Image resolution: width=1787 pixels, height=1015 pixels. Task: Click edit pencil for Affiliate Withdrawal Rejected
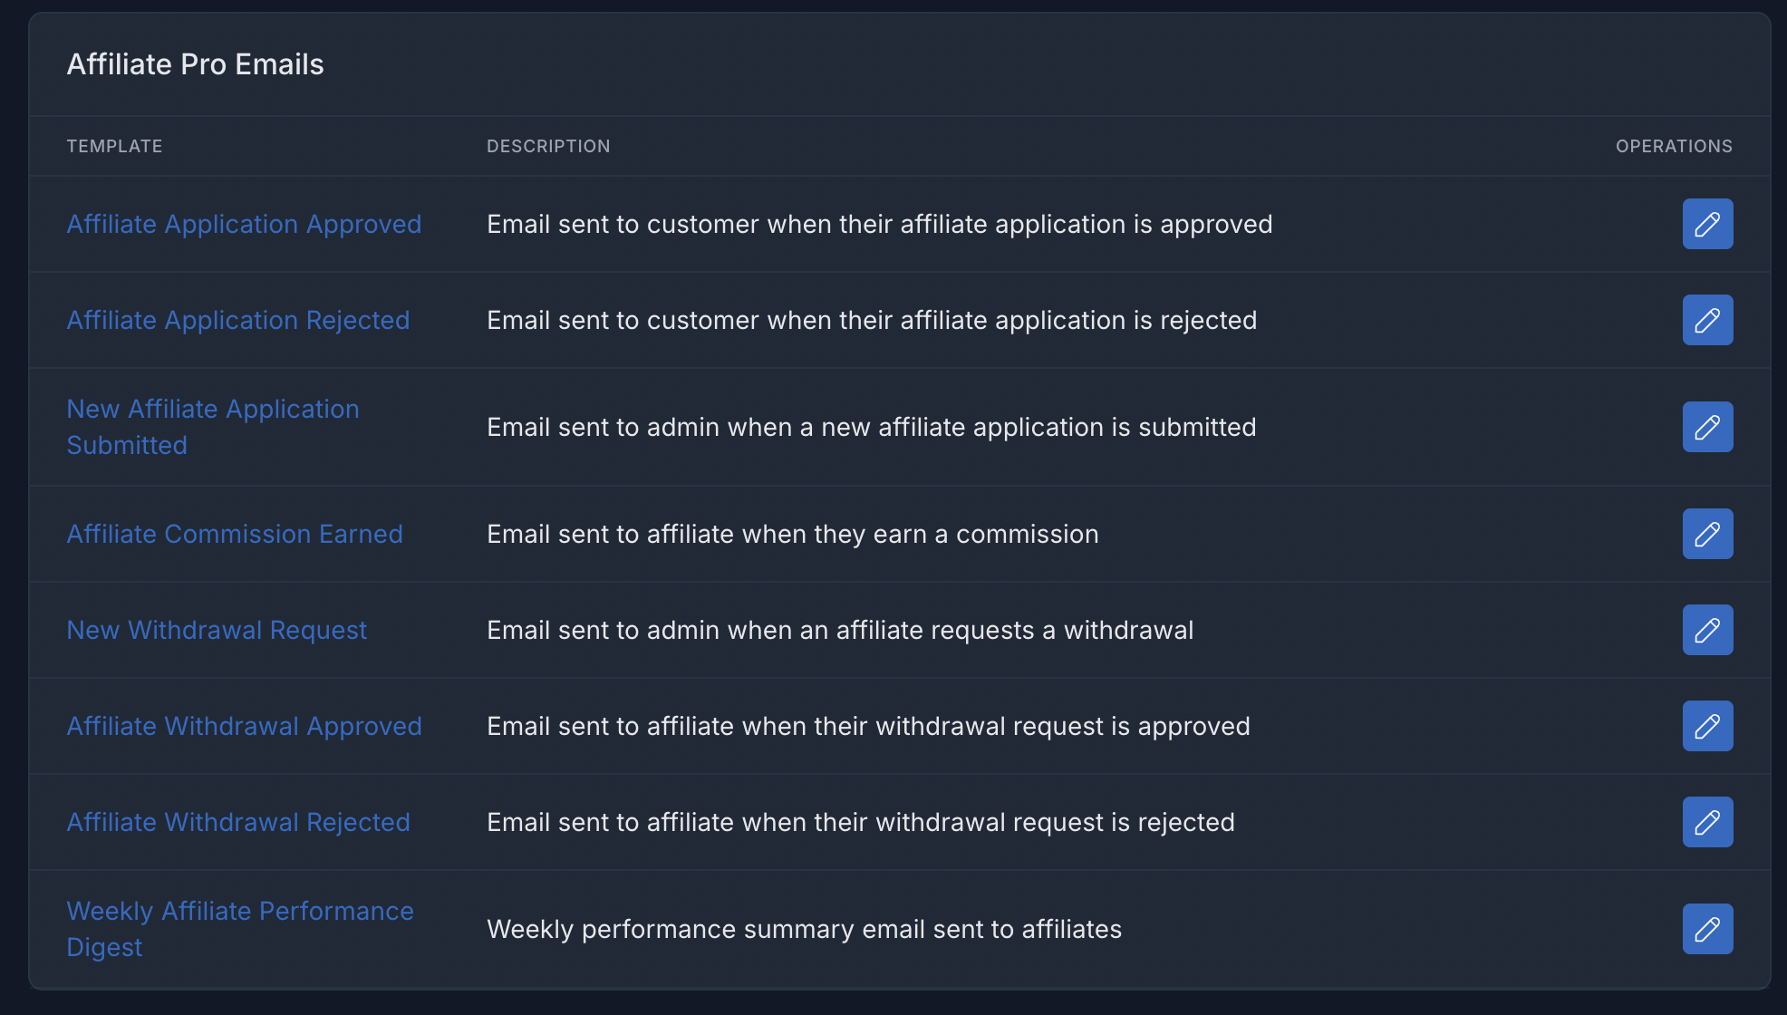tap(1707, 822)
